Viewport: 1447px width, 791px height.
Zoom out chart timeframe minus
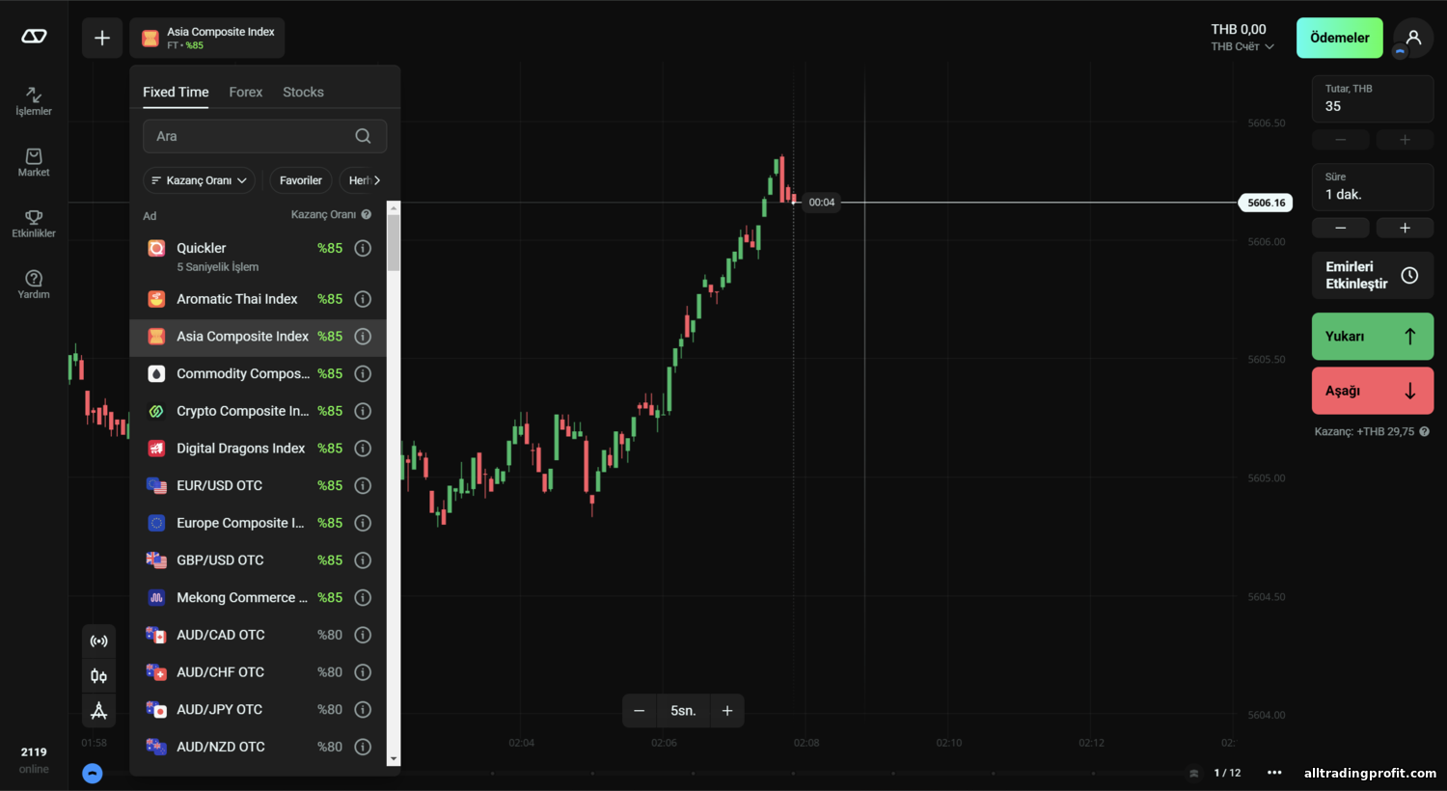(639, 711)
